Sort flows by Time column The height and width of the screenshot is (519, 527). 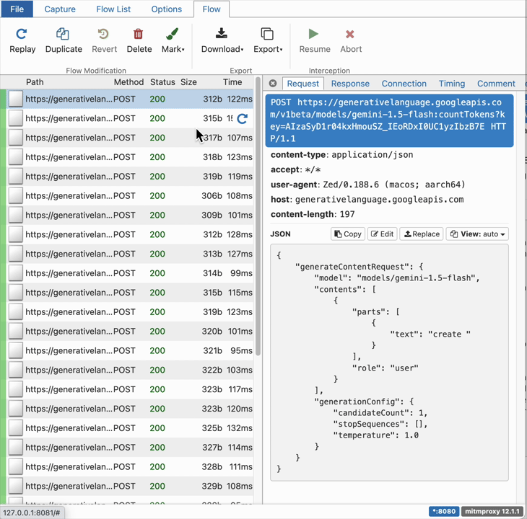pos(232,82)
